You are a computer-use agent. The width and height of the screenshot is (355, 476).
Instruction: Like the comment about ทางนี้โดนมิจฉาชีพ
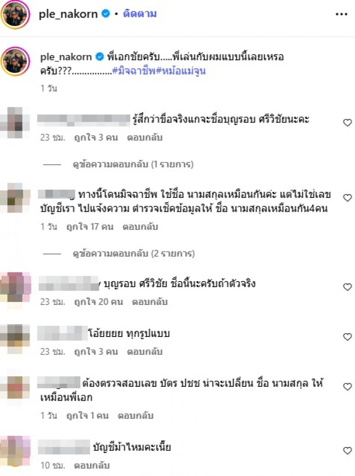347,198
